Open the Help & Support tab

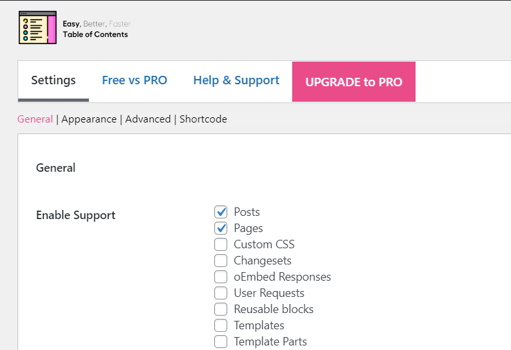click(236, 80)
